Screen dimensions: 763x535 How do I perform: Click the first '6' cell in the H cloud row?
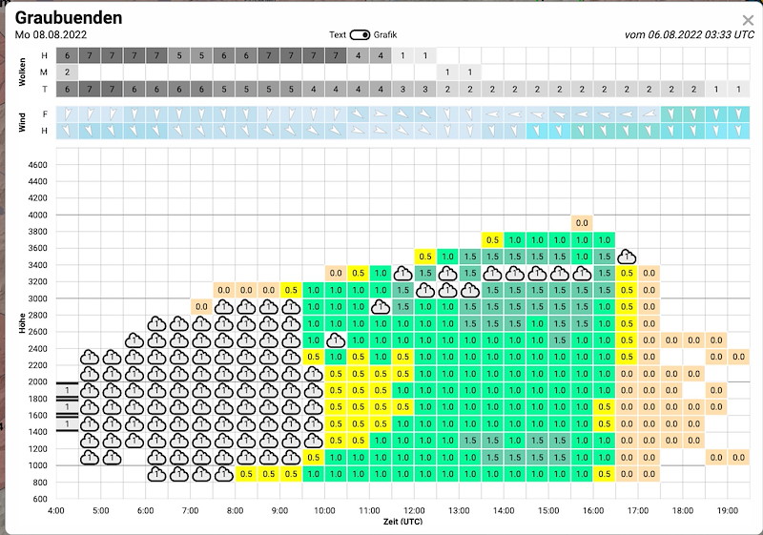pos(67,56)
